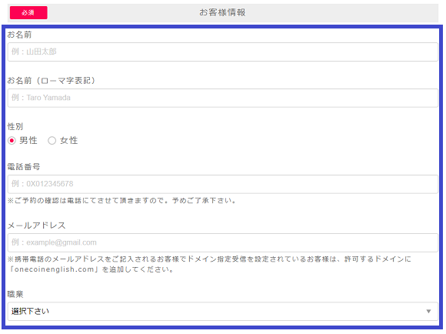This screenshot has height=334, width=446.
Task: Click the 電話番号 input field
Action: 223,184
